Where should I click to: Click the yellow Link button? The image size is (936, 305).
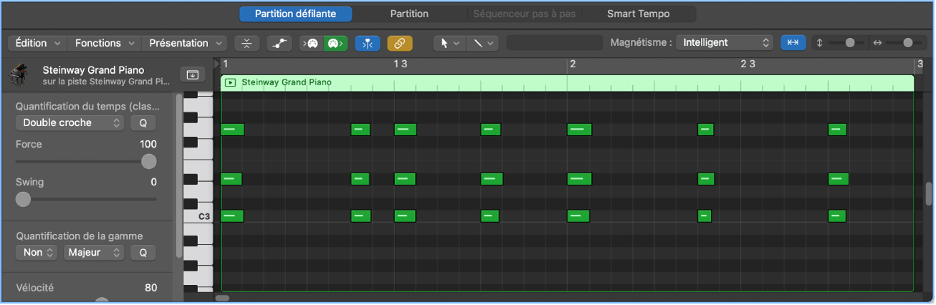tap(400, 43)
